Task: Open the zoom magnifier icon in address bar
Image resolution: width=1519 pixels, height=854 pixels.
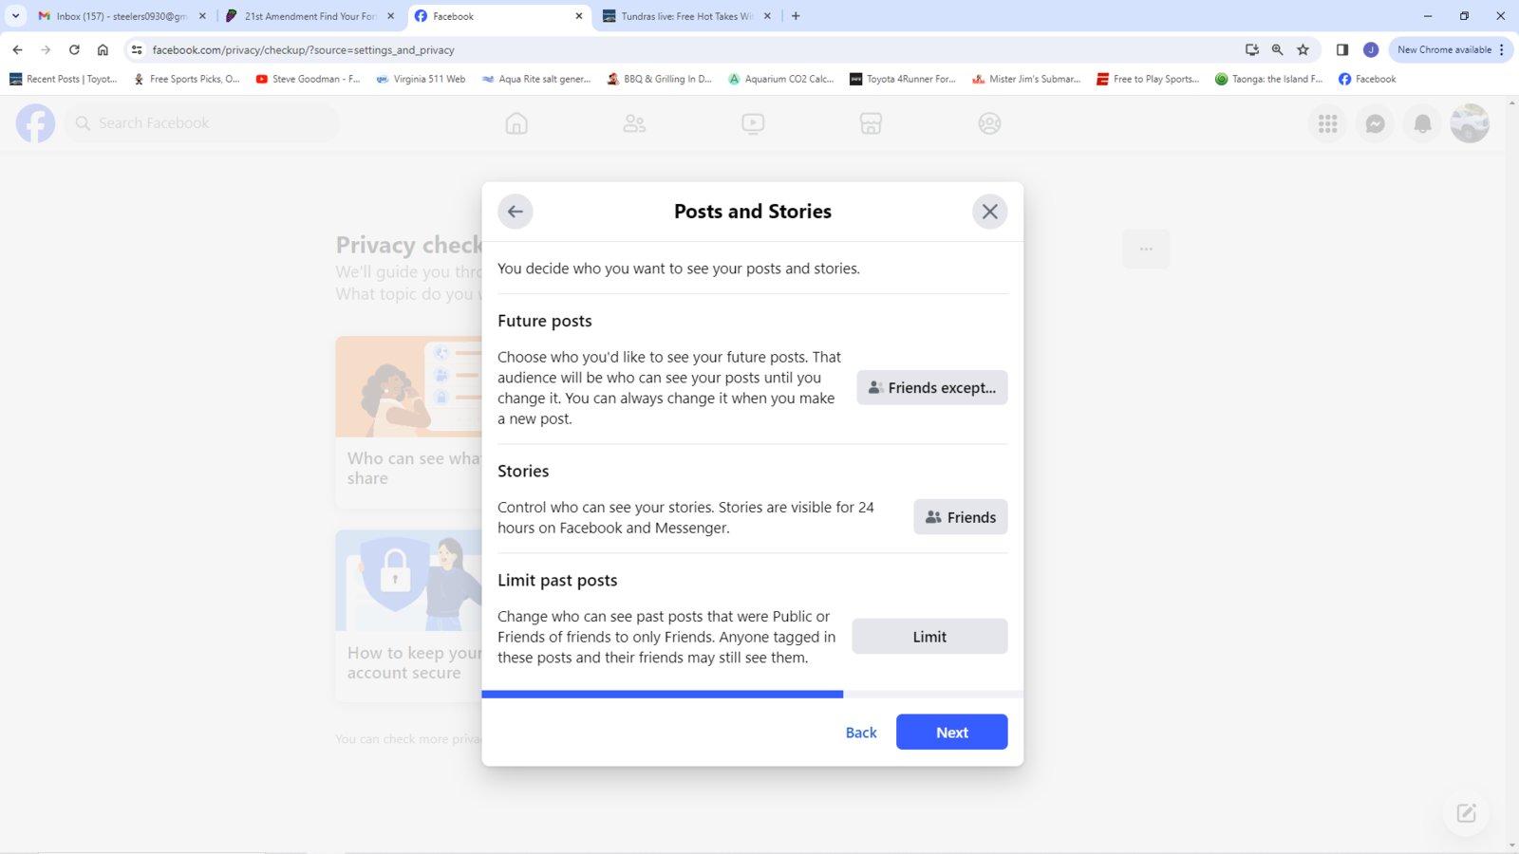Action: pyautogui.click(x=1277, y=49)
